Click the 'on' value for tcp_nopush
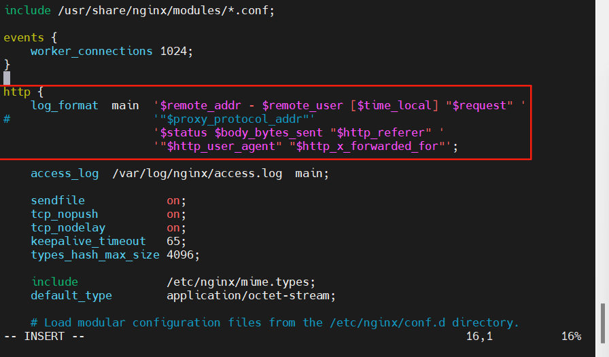 tap(173, 214)
